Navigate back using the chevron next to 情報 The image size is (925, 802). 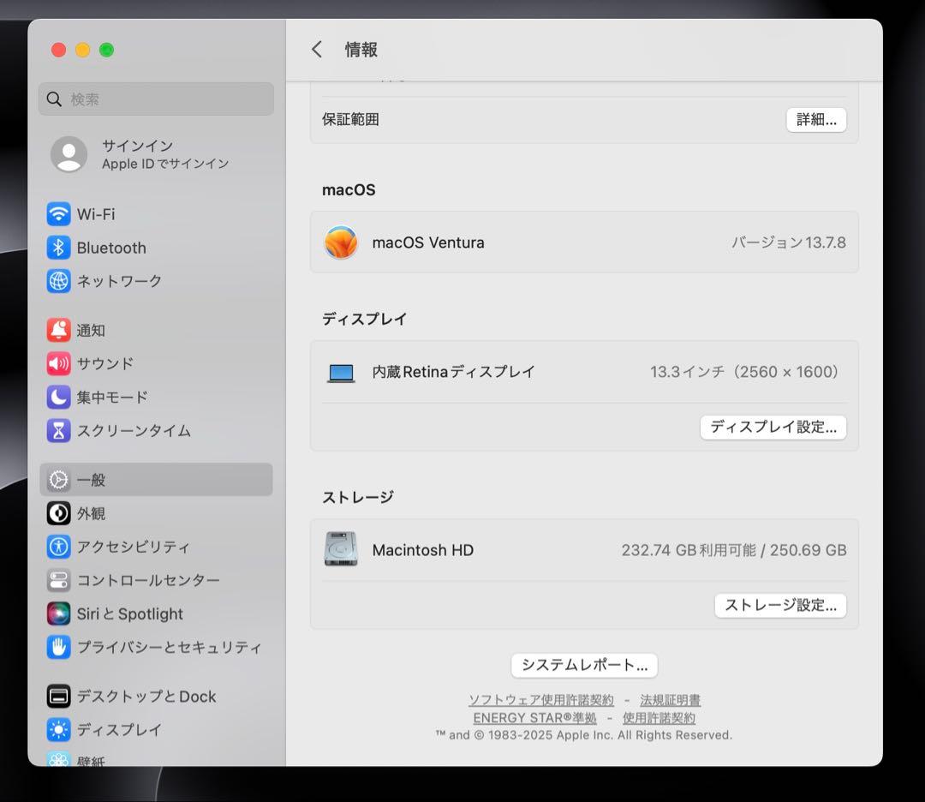[x=317, y=49]
